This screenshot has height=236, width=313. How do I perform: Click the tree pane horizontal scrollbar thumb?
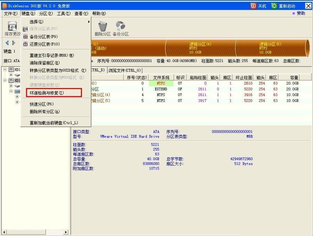26,232
